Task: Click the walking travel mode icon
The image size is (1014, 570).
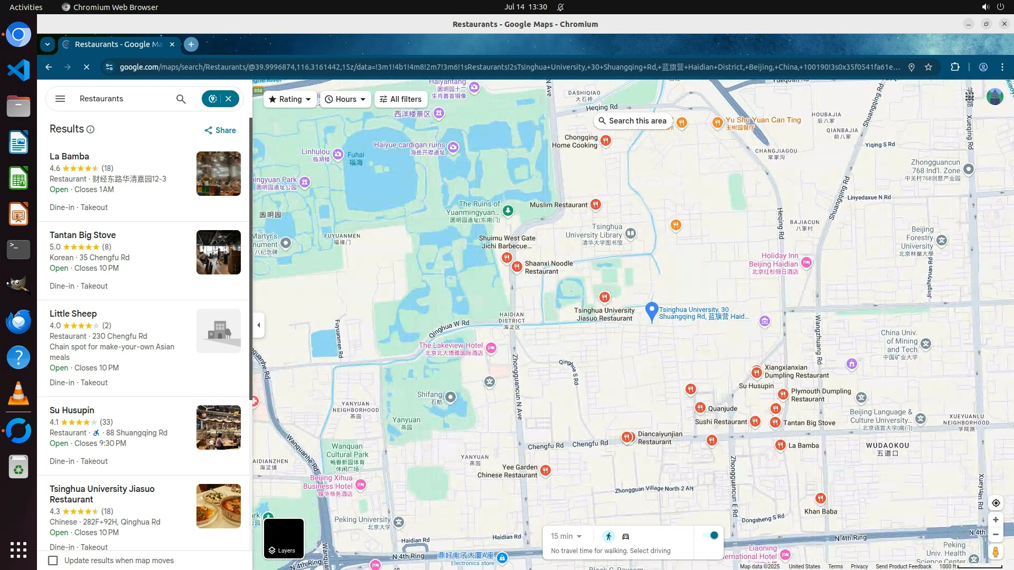Action: click(608, 536)
